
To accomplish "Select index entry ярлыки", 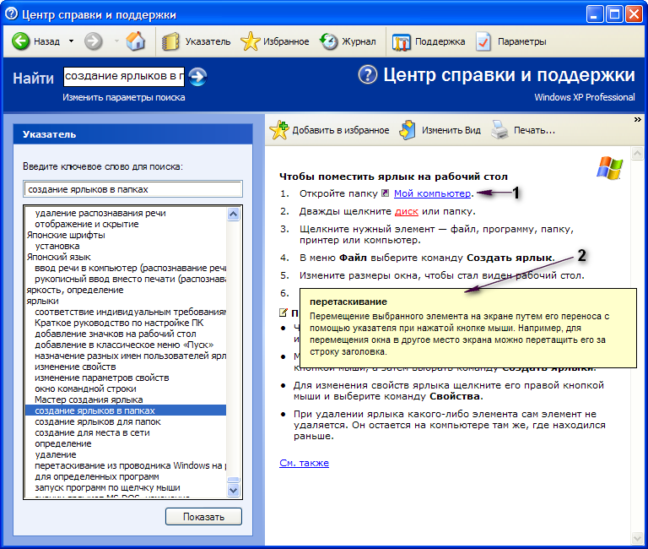I will [x=42, y=301].
